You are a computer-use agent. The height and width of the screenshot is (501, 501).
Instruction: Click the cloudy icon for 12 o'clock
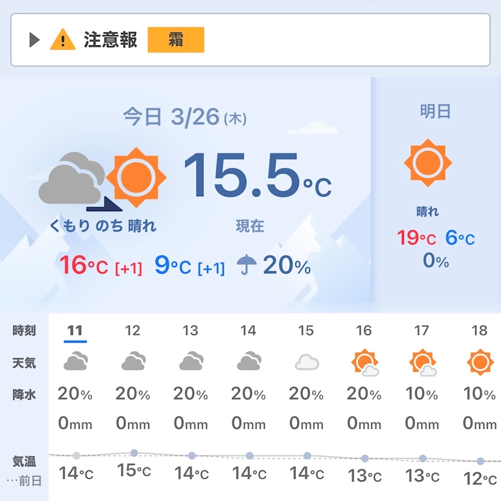pos(133,361)
